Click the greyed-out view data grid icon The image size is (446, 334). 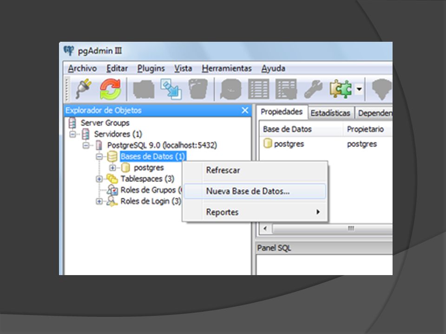tap(258, 90)
